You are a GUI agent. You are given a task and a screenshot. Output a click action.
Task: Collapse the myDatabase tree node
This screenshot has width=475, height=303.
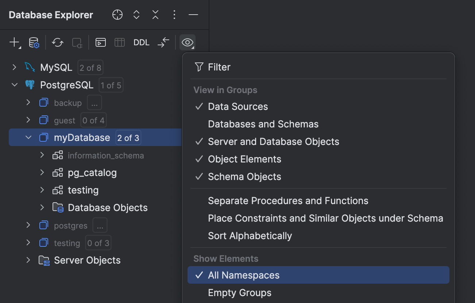click(x=28, y=138)
